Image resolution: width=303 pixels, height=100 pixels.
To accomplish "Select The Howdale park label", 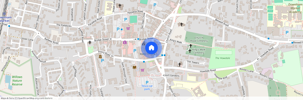I will (223, 58).
